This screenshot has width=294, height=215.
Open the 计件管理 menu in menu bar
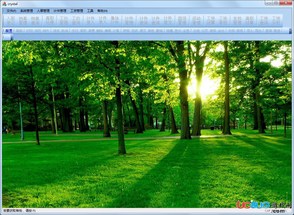pyautogui.click(x=60, y=11)
